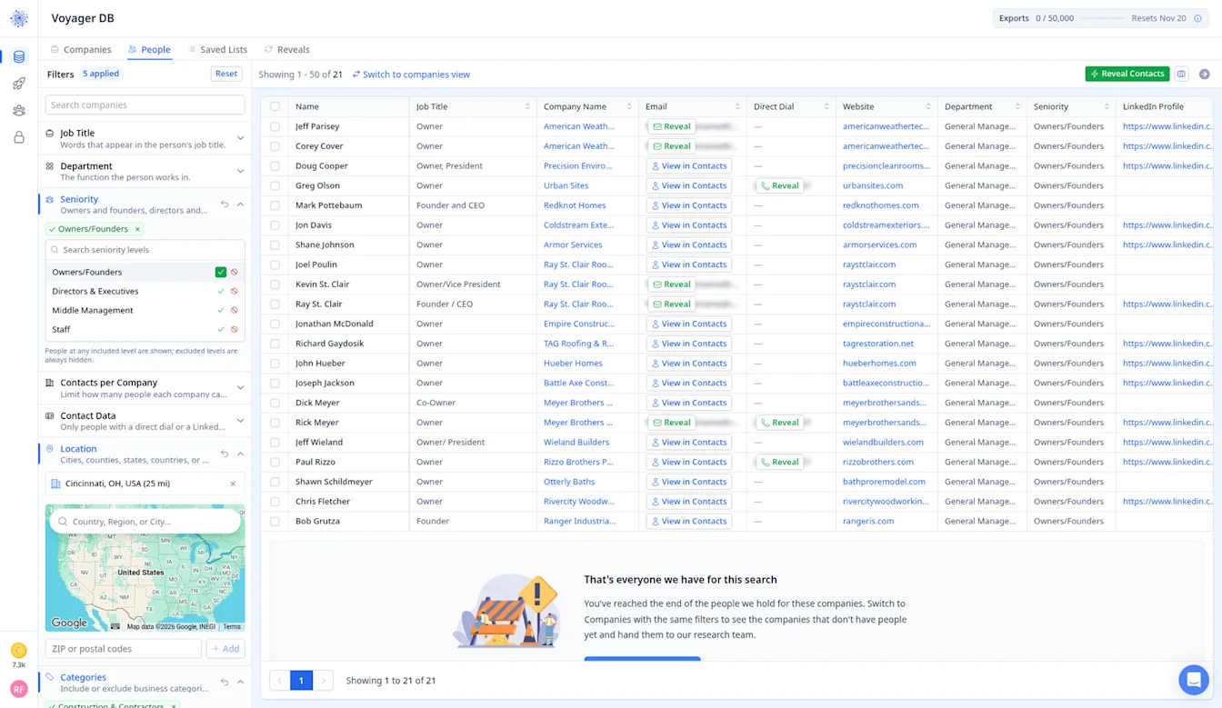
Task: Click the gray right-arrow circle icon
Action: click(x=1204, y=74)
